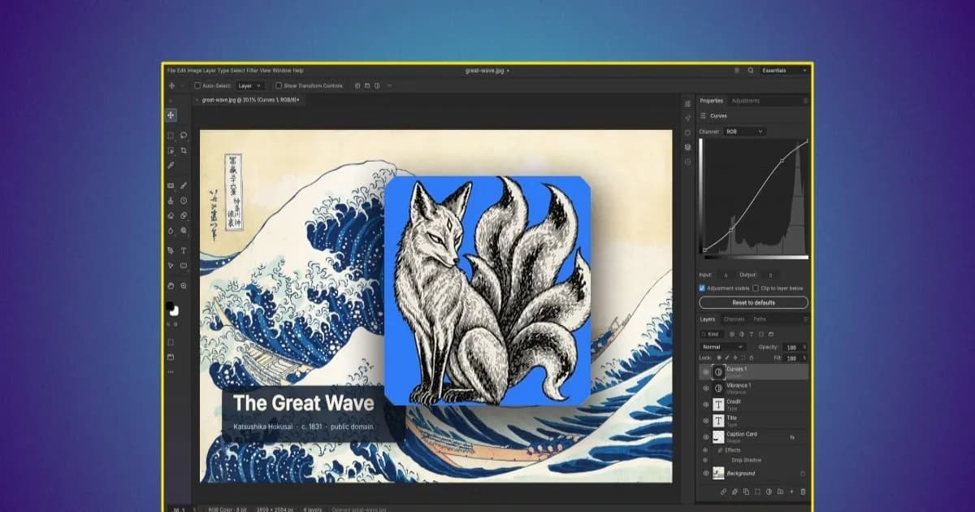This screenshot has width=975, height=512.
Task: Click the link layers chain icon
Action: coord(723,492)
